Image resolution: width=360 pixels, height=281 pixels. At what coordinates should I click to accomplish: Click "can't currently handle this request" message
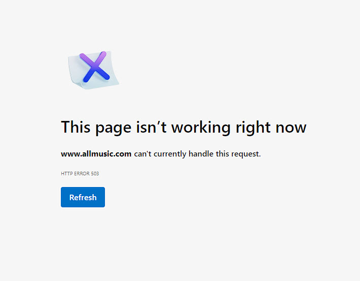tap(197, 154)
